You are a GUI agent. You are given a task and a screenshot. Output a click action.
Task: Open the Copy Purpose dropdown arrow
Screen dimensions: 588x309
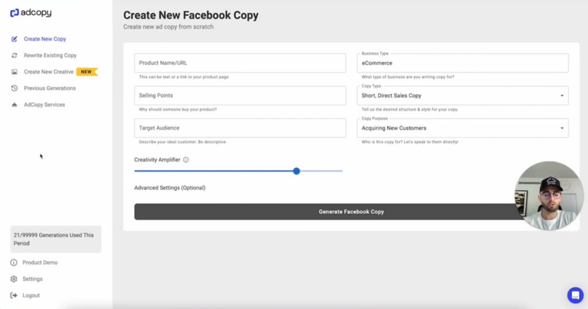click(562, 128)
